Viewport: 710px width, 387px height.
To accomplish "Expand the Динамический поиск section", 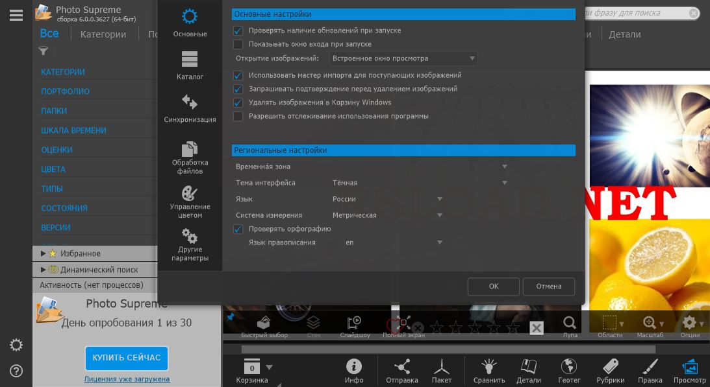I will (43, 270).
